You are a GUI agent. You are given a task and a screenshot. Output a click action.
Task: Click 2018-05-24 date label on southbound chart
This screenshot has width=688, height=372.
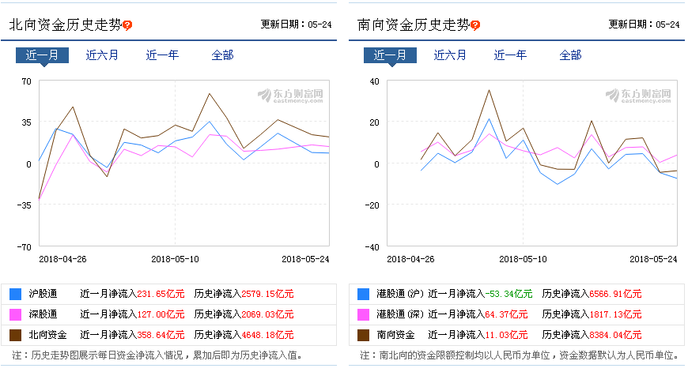coord(653,259)
